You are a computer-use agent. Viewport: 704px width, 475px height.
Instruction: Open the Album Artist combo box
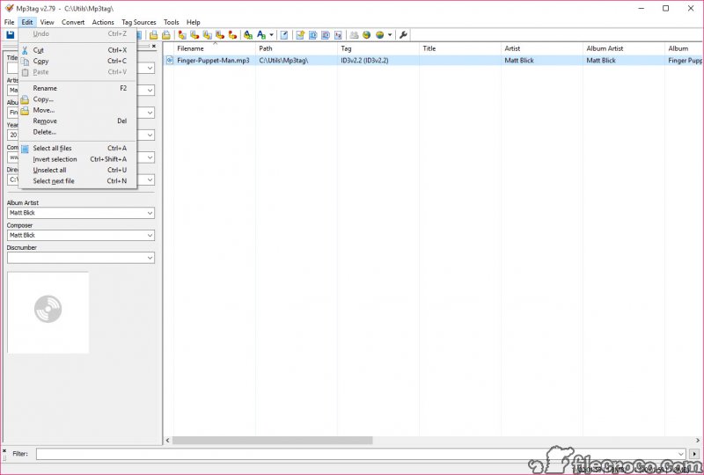81,213
